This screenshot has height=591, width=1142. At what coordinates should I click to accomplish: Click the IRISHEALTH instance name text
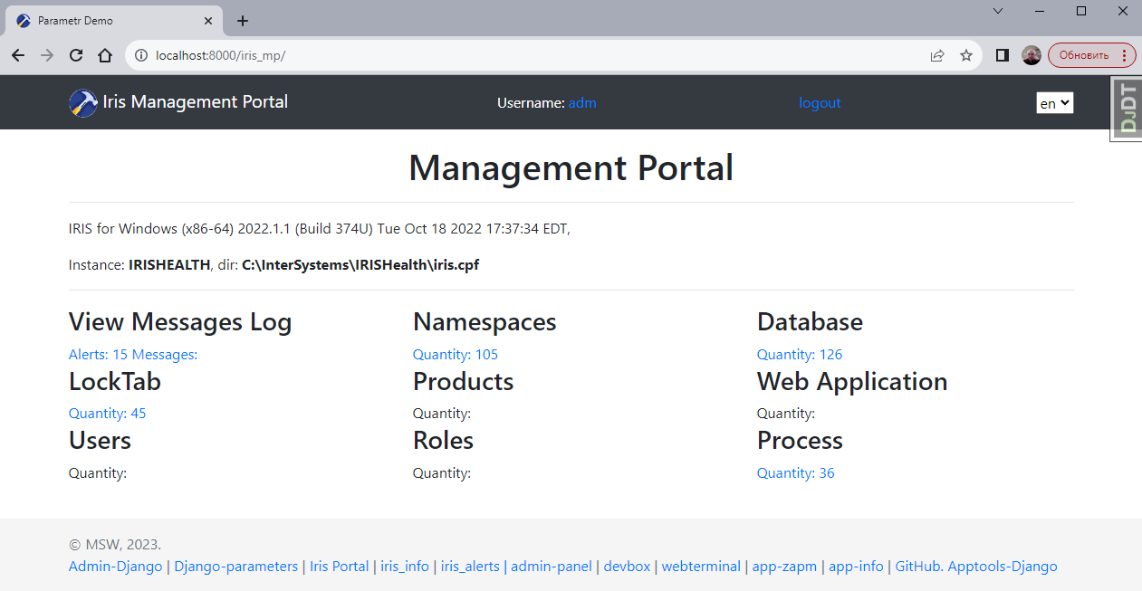(169, 265)
